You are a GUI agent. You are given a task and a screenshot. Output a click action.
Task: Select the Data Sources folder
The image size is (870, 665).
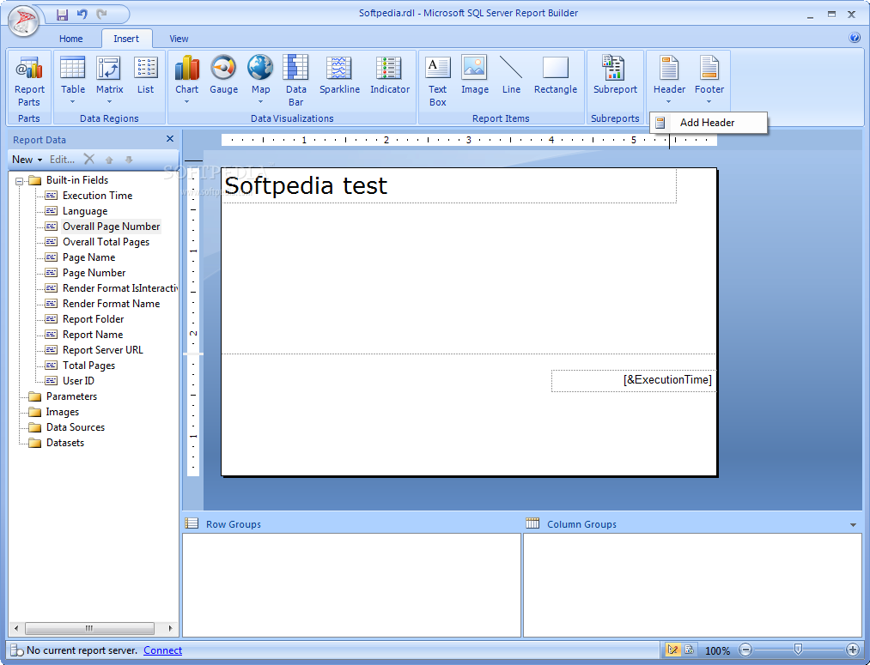coord(76,427)
